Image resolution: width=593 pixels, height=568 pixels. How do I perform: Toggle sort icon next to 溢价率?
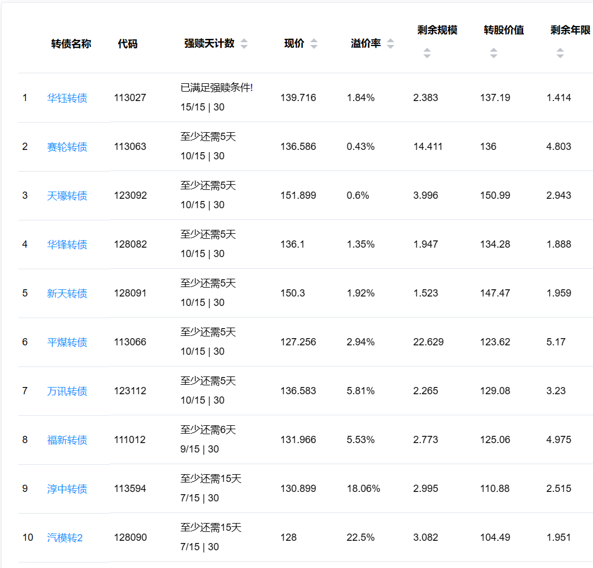pos(391,44)
